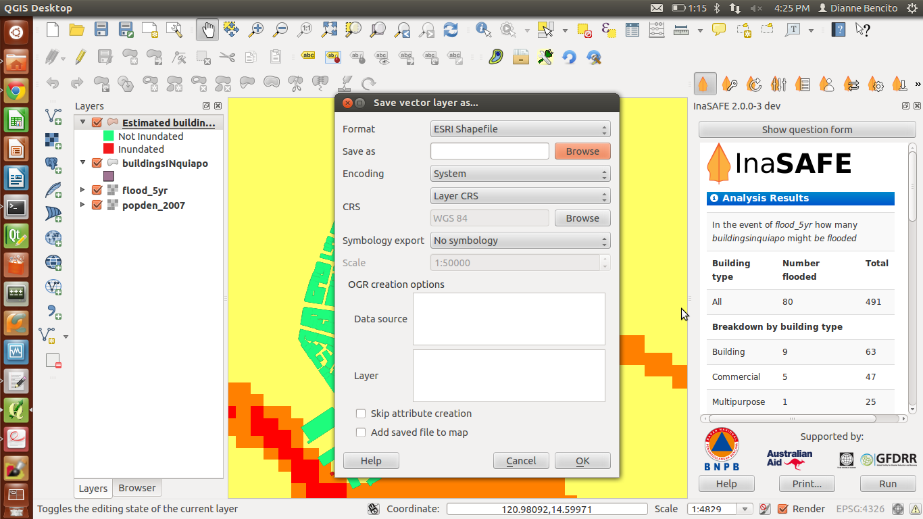Click the Inundated red color swatch
The image size is (923, 519).
108,149
